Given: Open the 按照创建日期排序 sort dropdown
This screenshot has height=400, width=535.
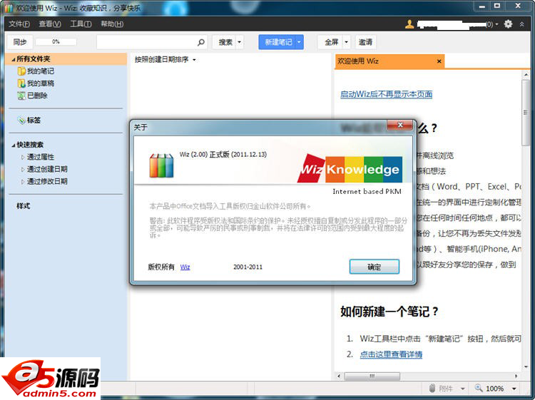Looking at the screenshot, I should (x=165, y=60).
